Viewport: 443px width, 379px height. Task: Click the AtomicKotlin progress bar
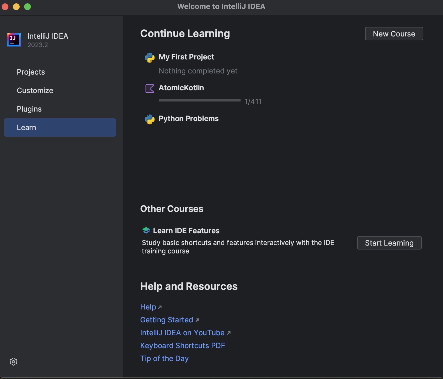point(199,100)
